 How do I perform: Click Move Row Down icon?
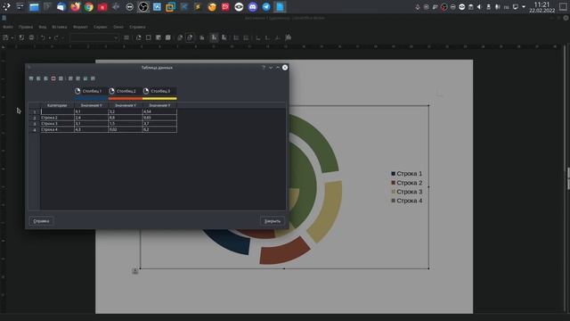(x=93, y=78)
